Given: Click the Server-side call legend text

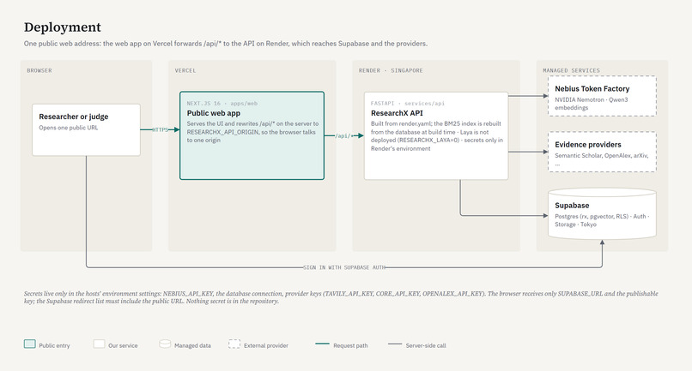Looking at the screenshot, I should pyautogui.click(x=426, y=345).
